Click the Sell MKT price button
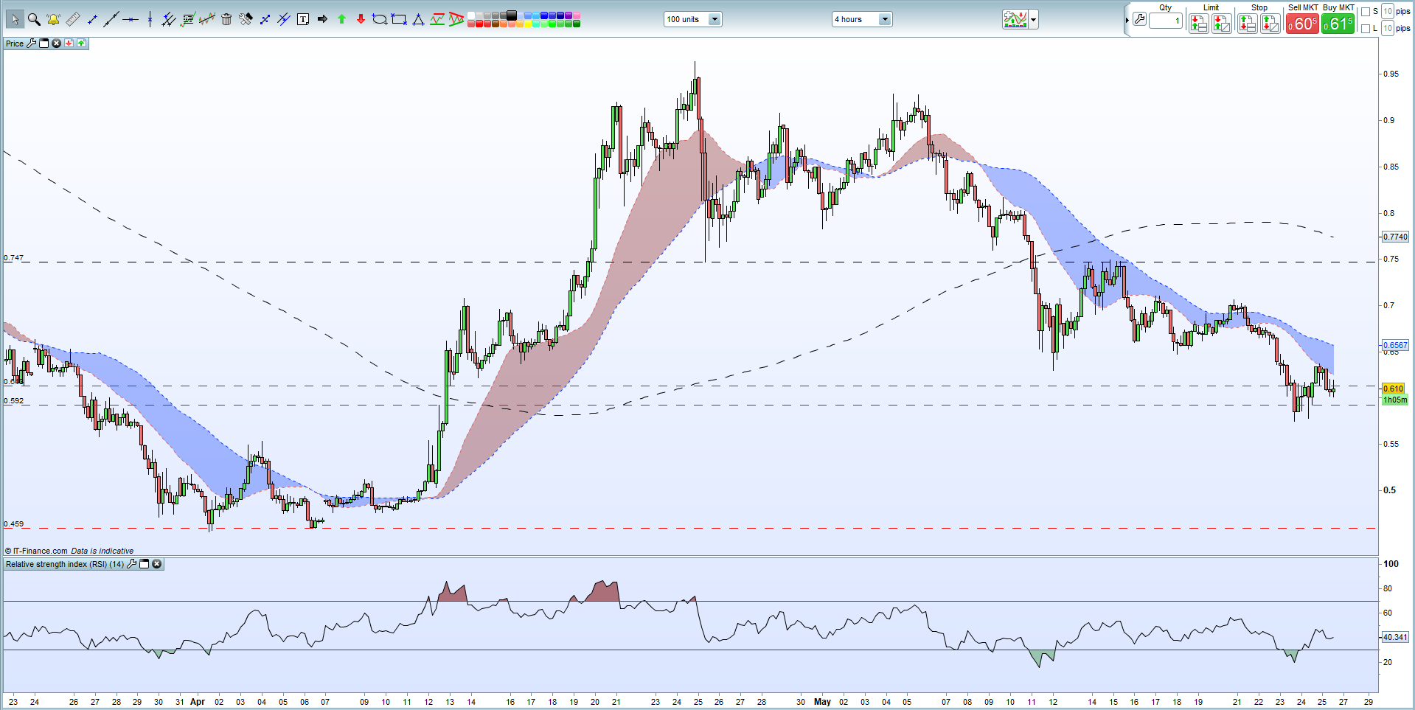Viewport: 1415px width, 710px height. [x=1302, y=24]
